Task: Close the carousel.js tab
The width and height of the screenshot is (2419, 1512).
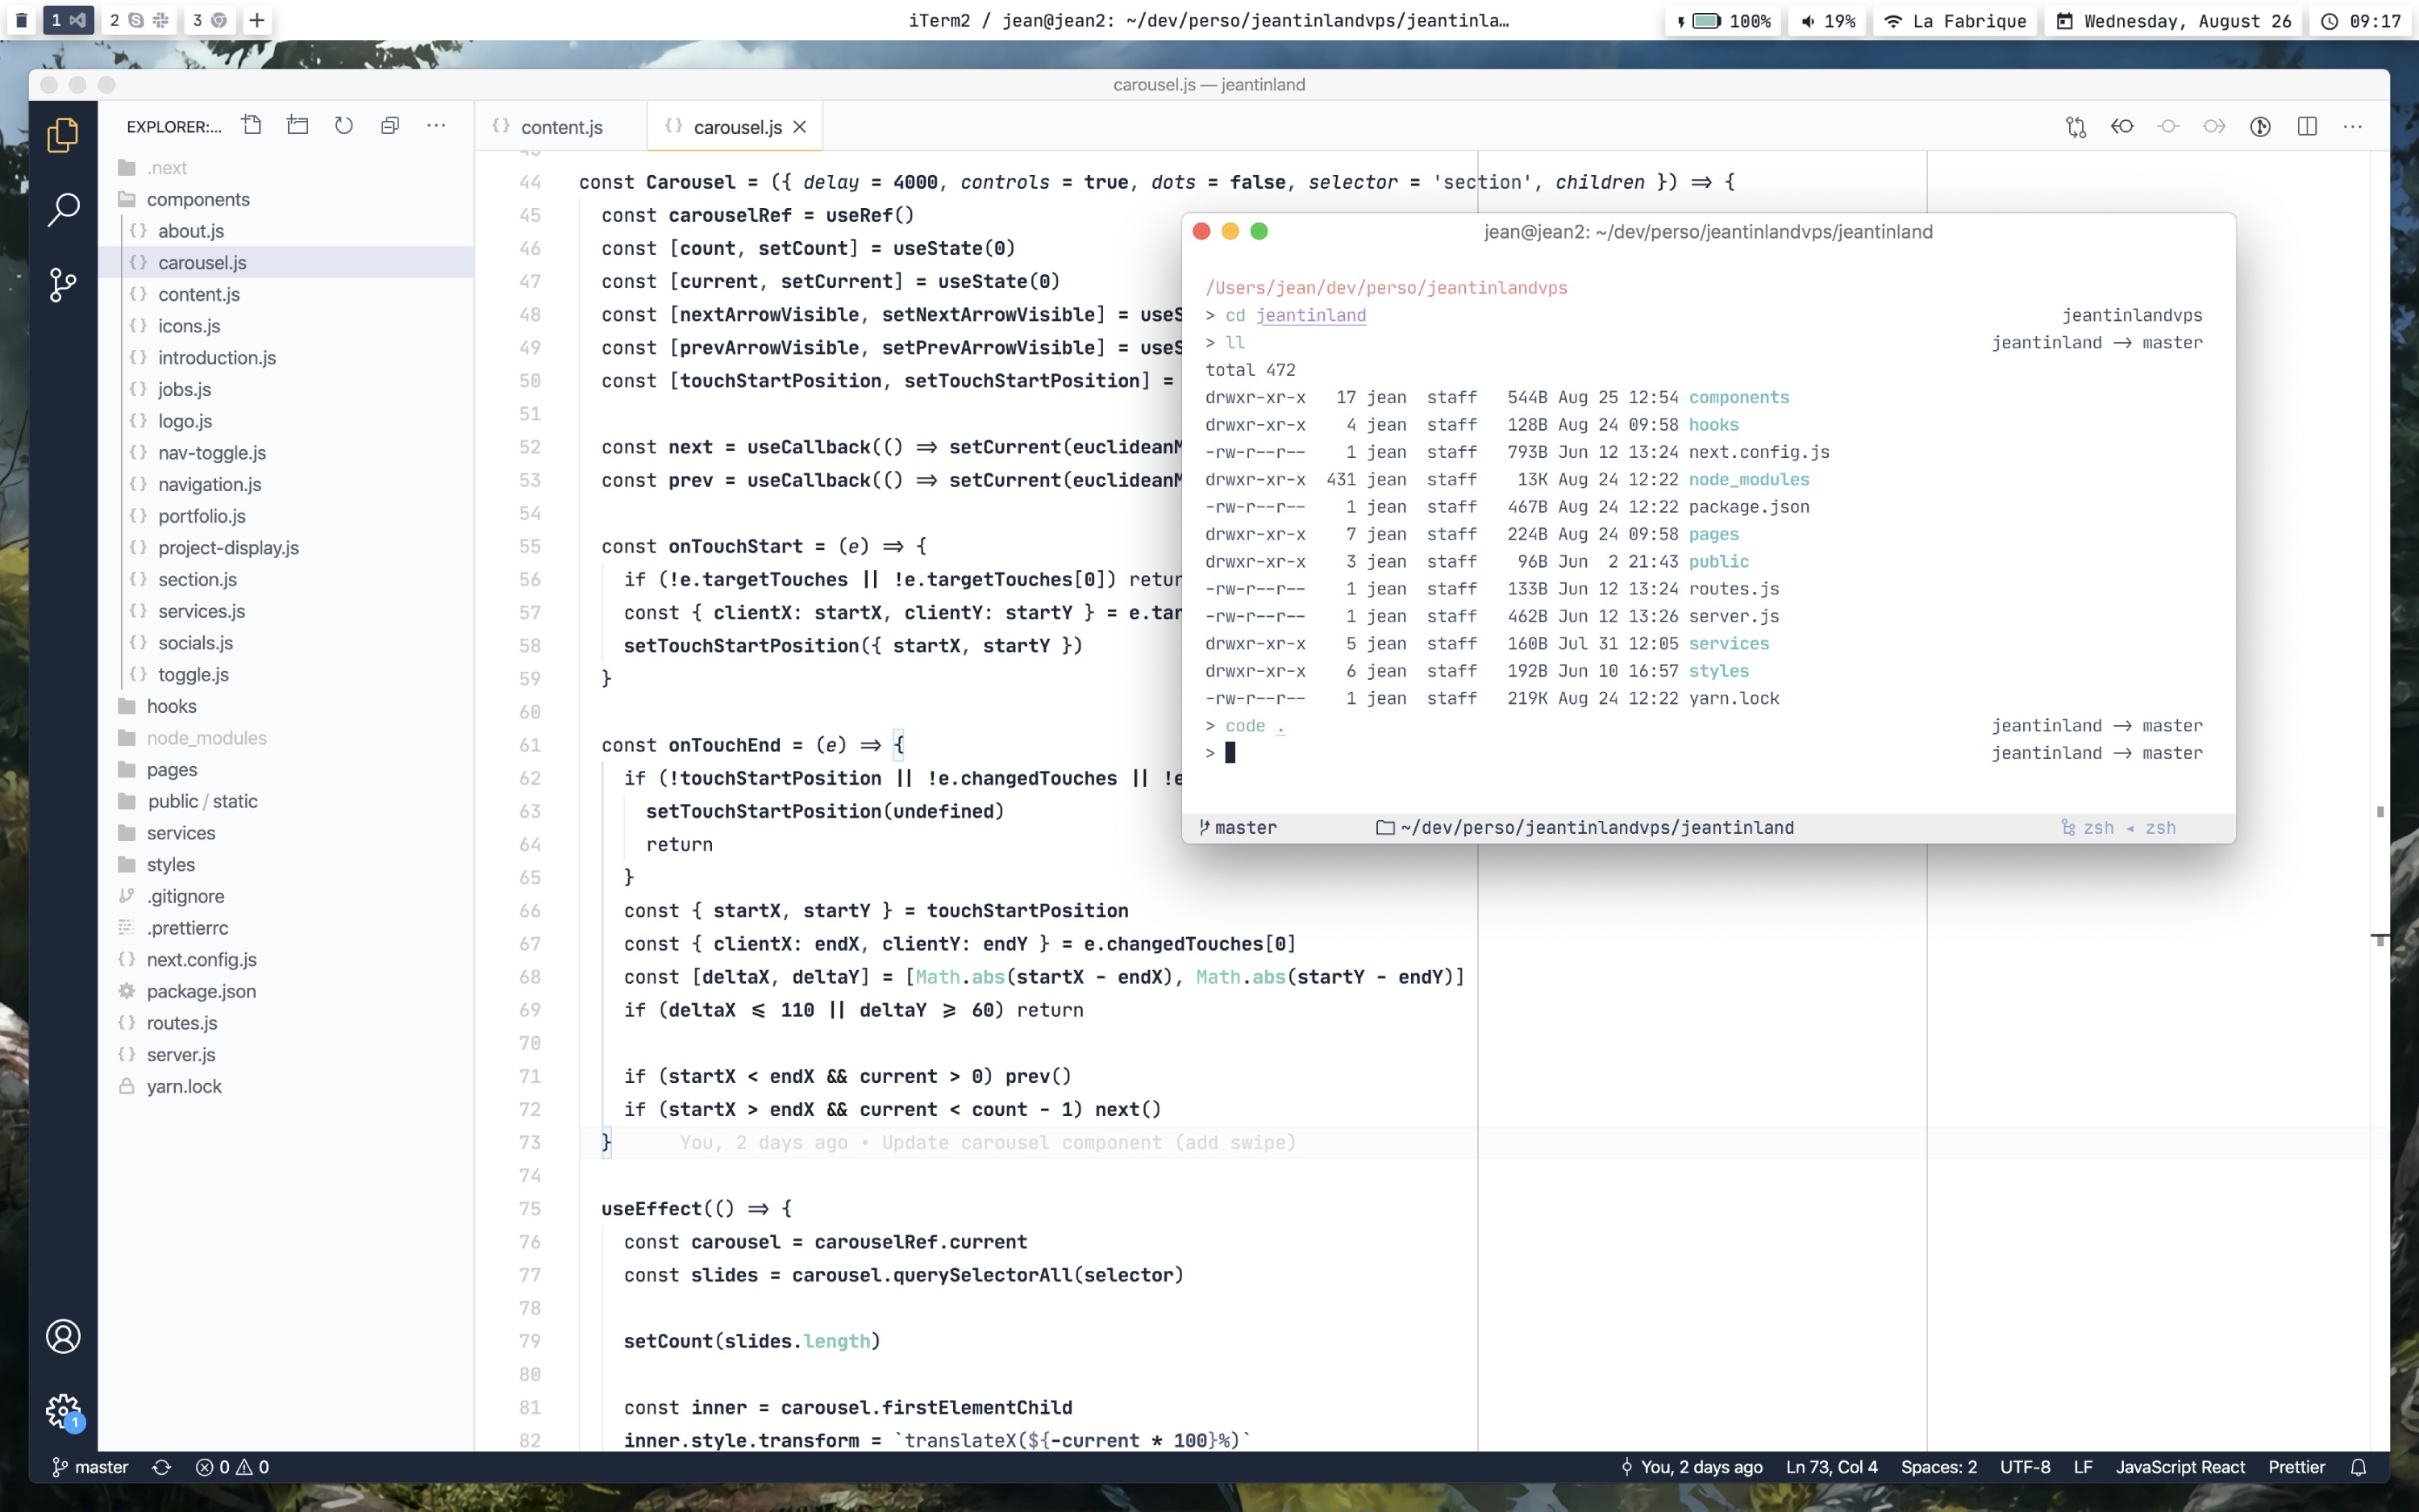Action: coord(800,127)
